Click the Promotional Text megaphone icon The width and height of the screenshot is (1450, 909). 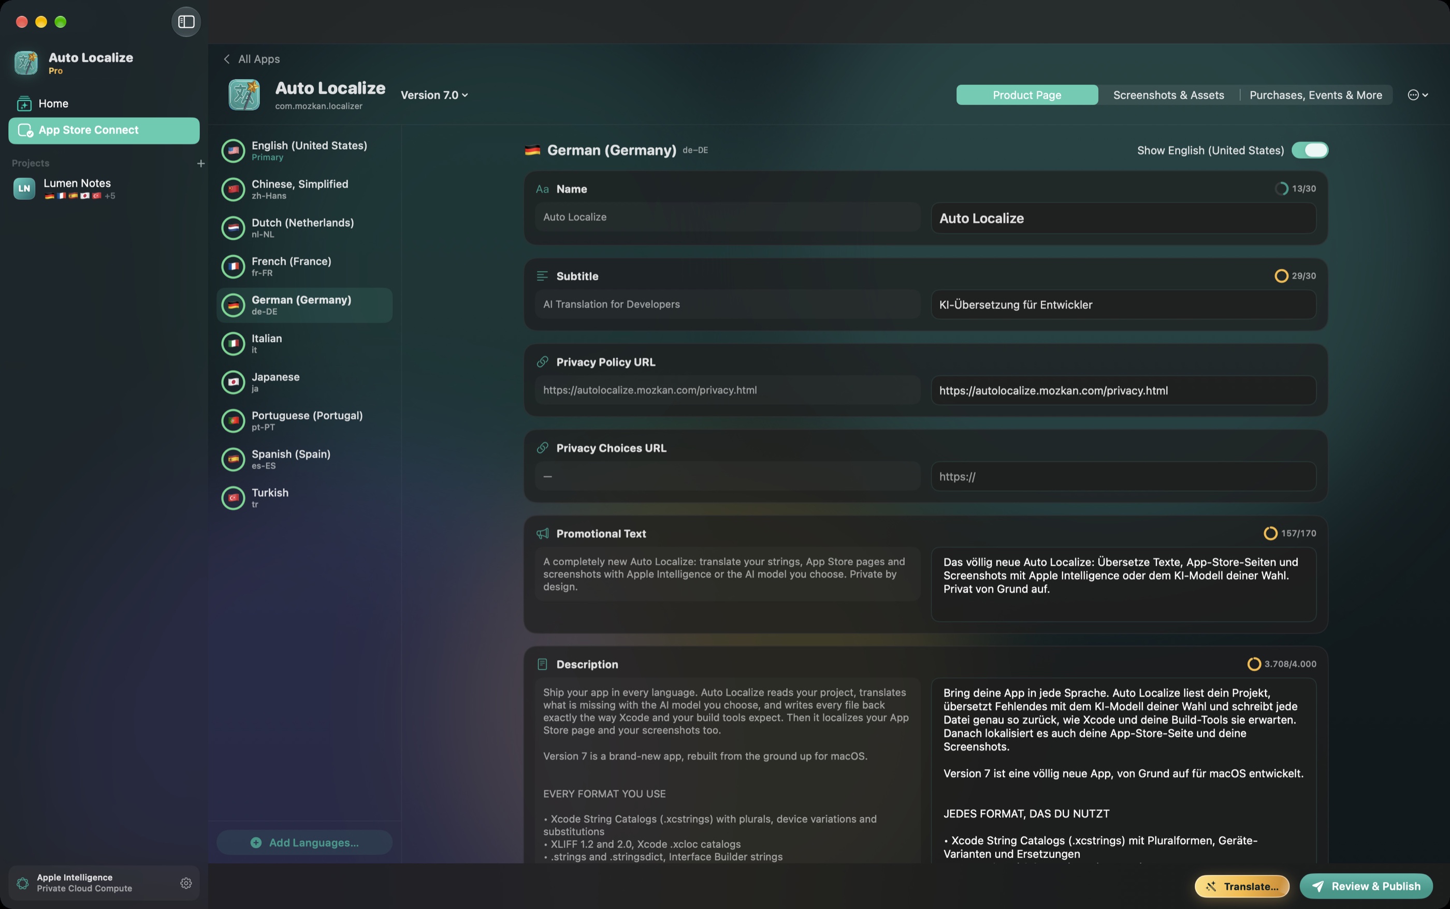pos(542,533)
